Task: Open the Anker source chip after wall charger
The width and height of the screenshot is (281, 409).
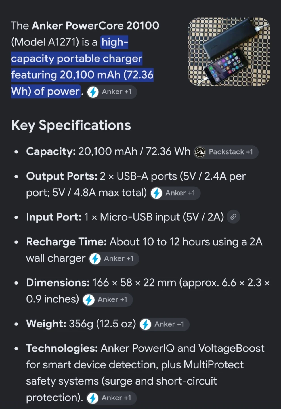Action: (x=114, y=259)
